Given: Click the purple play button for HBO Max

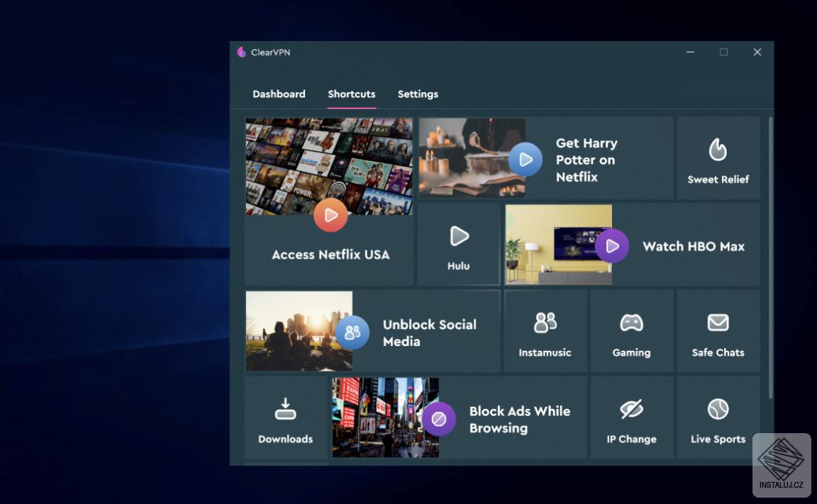Looking at the screenshot, I should pos(612,246).
